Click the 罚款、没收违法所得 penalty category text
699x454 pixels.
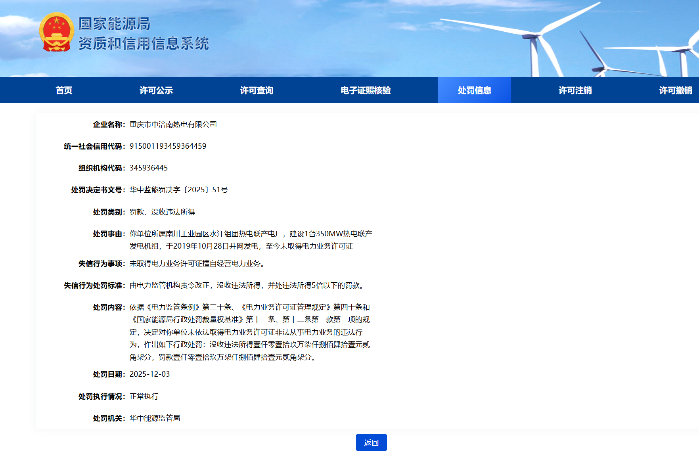(x=162, y=212)
